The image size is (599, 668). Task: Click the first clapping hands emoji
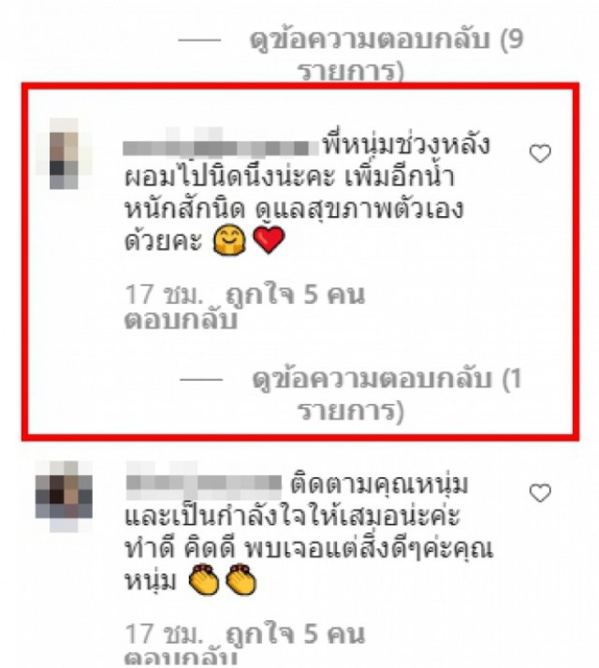(x=203, y=579)
